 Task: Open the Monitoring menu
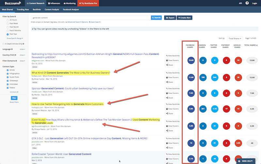pos(69,3)
